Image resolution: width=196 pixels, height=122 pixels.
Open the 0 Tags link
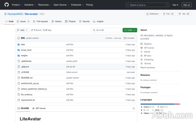pyautogui.click(x=47, y=30)
